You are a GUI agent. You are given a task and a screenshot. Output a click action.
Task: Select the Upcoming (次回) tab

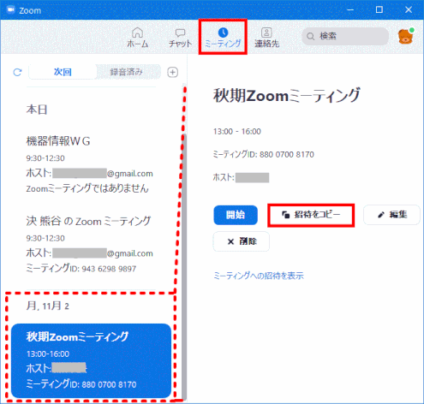pyautogui.click(x=63, y=72)
